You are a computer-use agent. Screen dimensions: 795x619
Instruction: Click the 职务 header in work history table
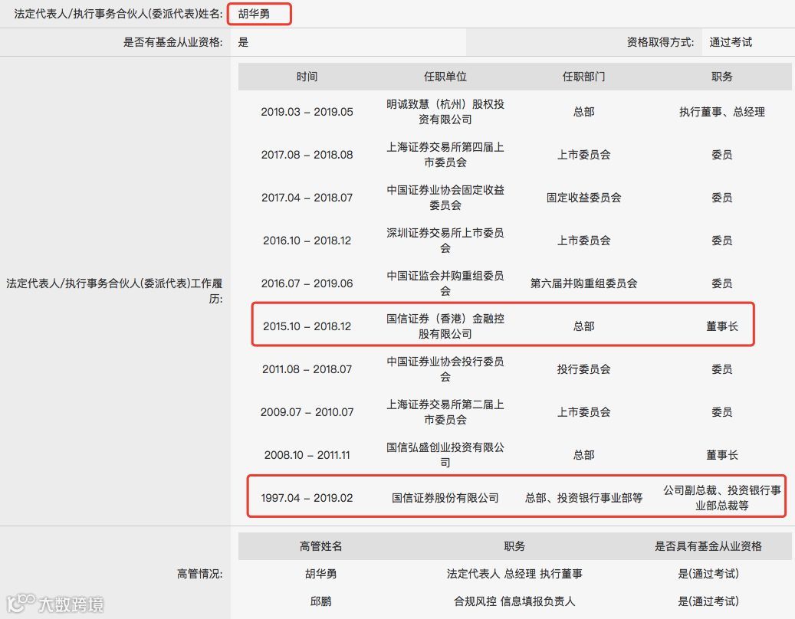click(x=722, y=77)
